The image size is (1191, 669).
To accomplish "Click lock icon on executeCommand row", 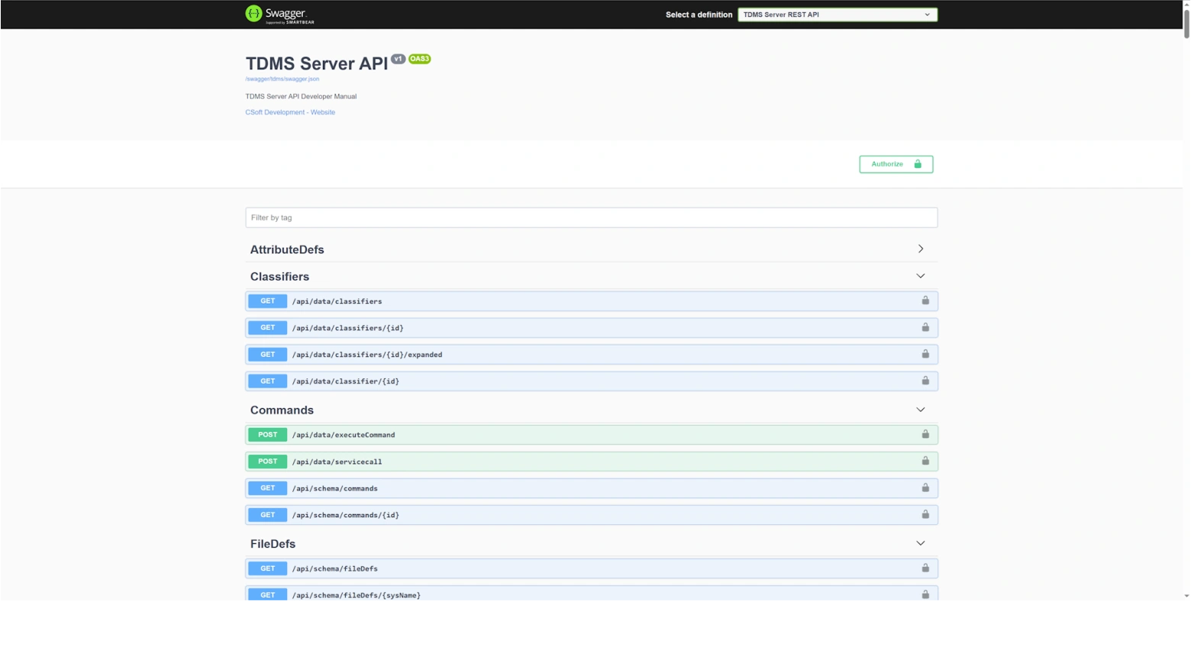I will point(925,434).
